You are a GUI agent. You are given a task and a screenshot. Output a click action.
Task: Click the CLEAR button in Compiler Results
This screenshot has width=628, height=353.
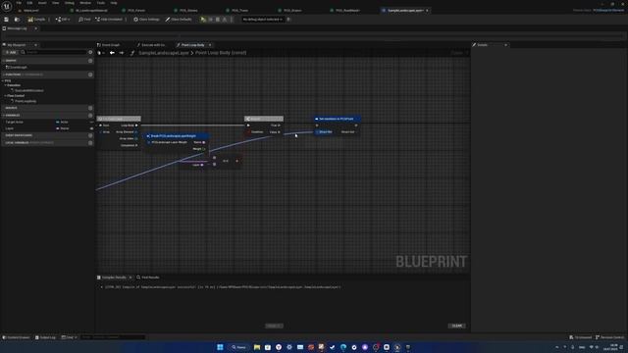[456, 326]
